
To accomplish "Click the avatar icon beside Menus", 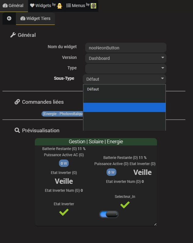I will (x=93, y=6).
